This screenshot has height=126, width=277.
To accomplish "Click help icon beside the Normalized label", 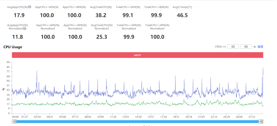I will (x=25, y=28).
